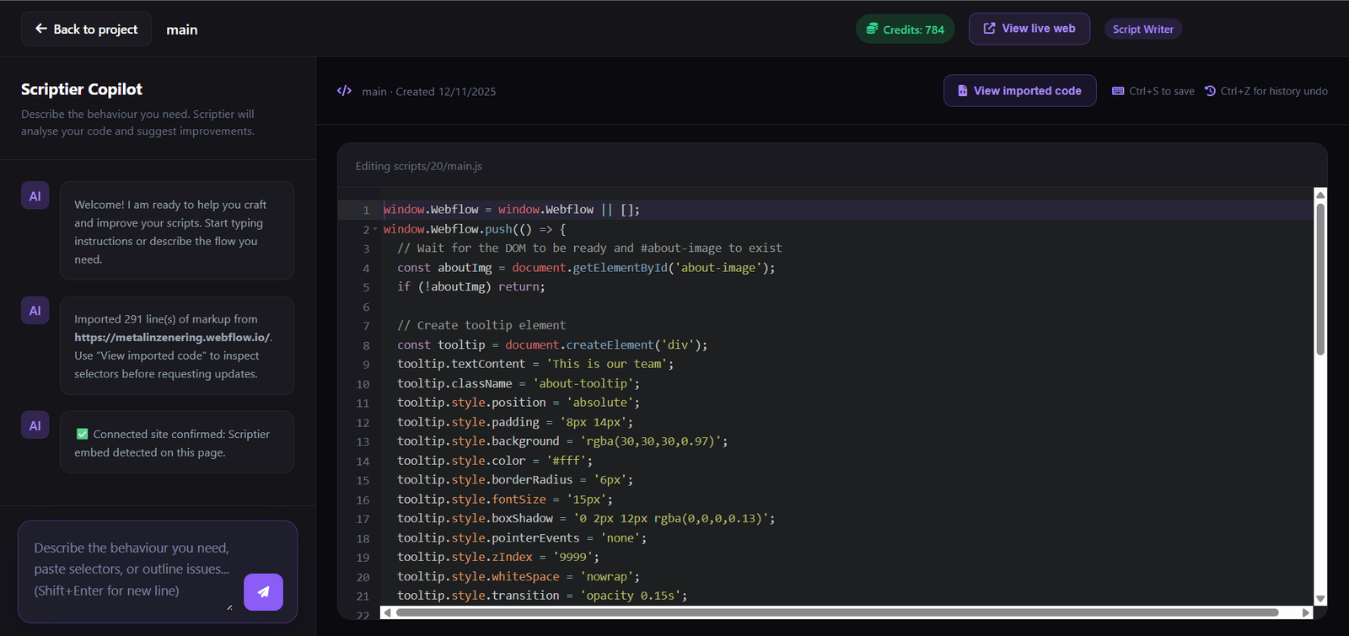Click line 13 tooltip.style.background code
Screen dimensions: 1349x636
click(x=562, y=441)
